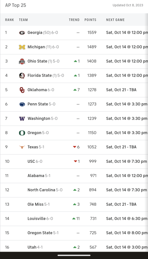148x259 pixels.
Task: Open the Alabama team link
Action: click(x=36, y=176)
